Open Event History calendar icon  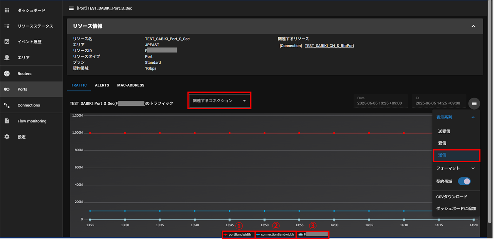point(7,42)
